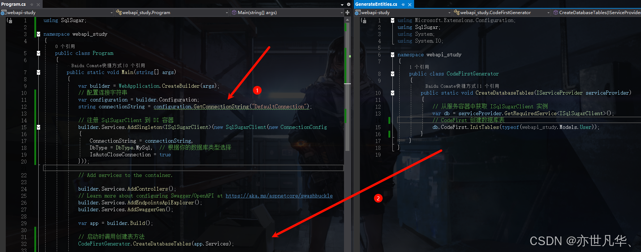Image resolution: width=641 pixels, height=252 pixels.
Task: Collapse public class Program block
Action: point(38,53)
